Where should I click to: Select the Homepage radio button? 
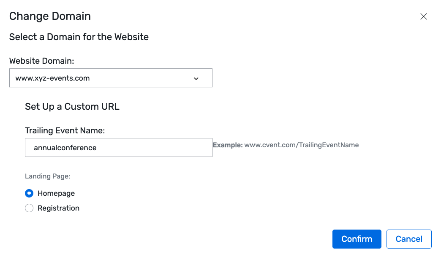tap(29, 193)
